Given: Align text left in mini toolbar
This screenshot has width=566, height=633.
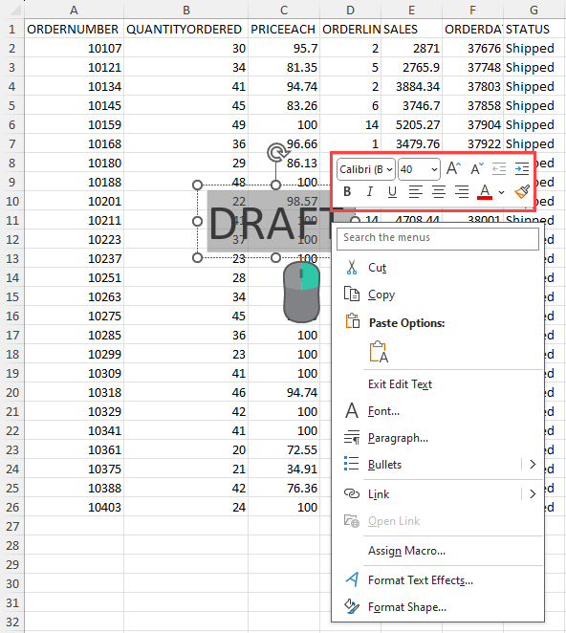Looking at the screenshot, I should click(415, 191).
